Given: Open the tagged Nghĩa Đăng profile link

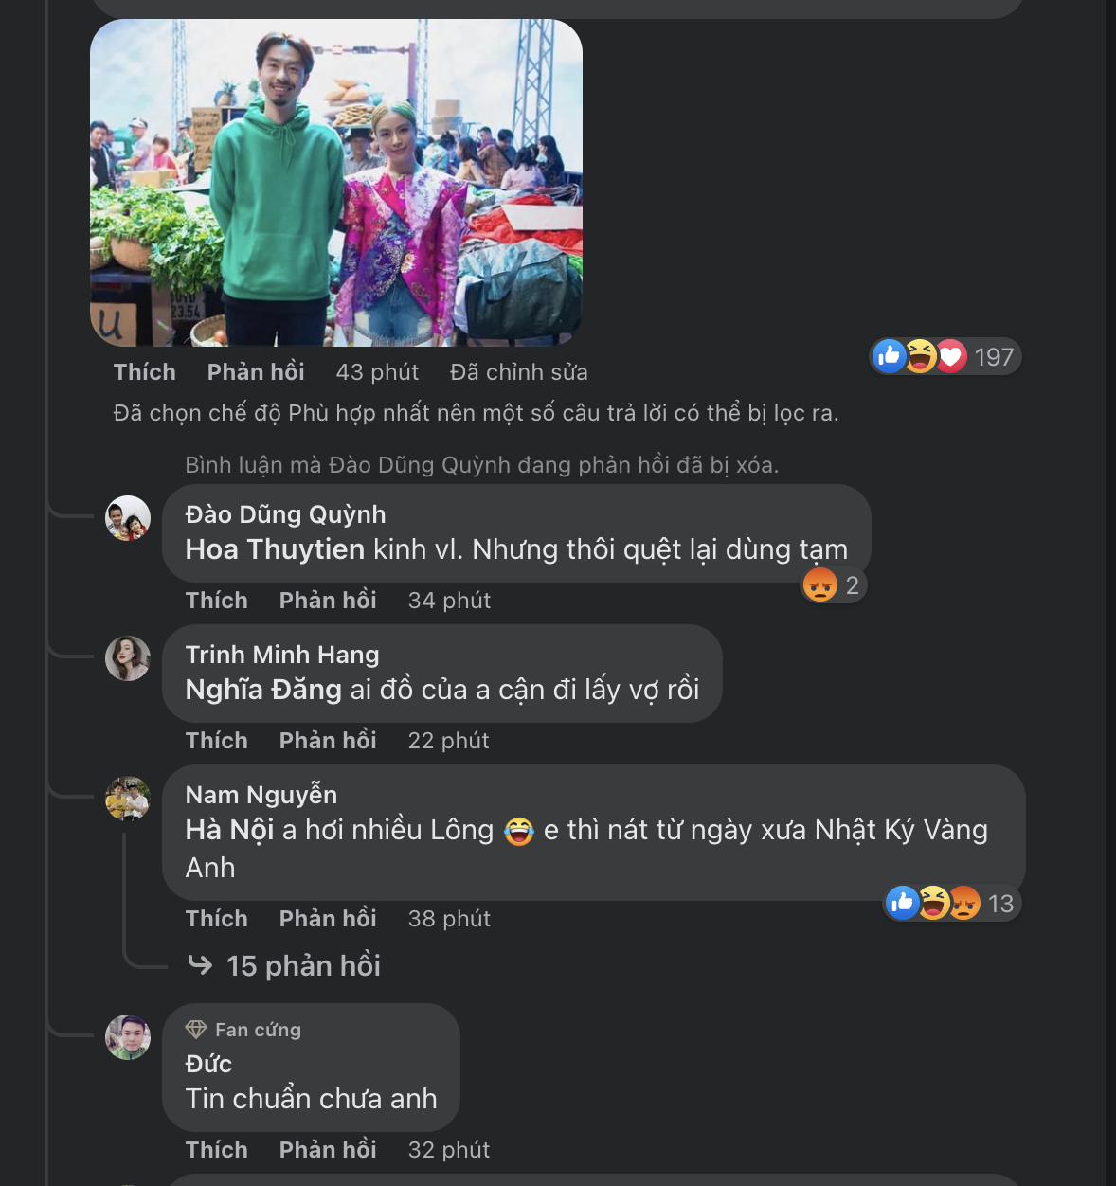Looking at the screenshot, I should point(263,690).
